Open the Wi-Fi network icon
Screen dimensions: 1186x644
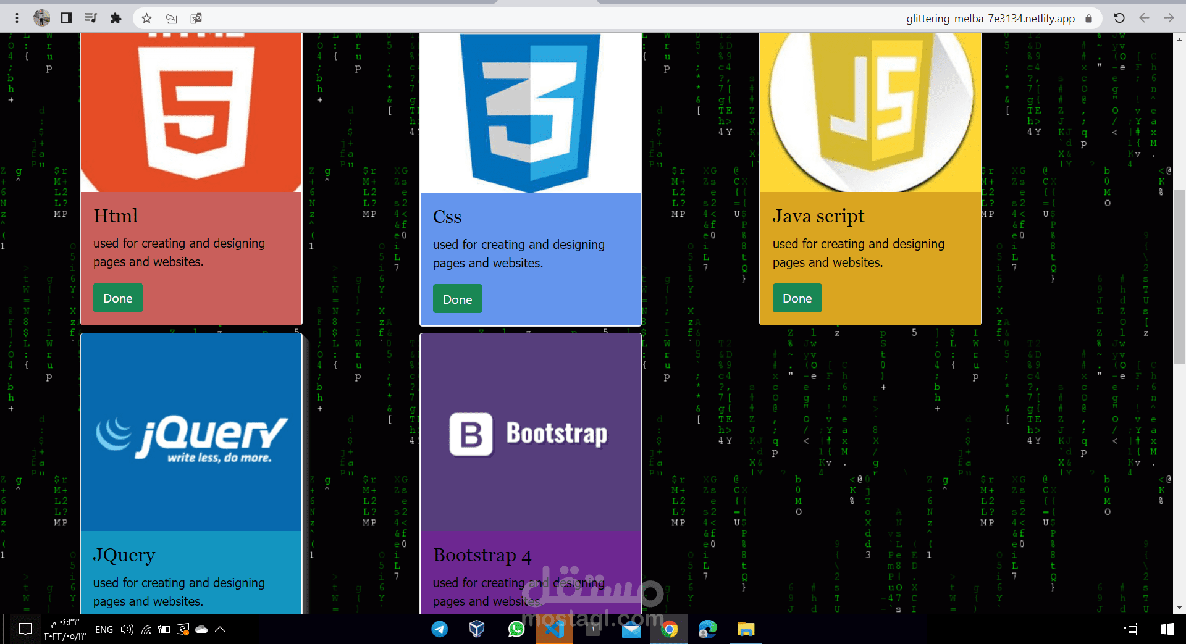pyautogui.click(x=146, y=630)
